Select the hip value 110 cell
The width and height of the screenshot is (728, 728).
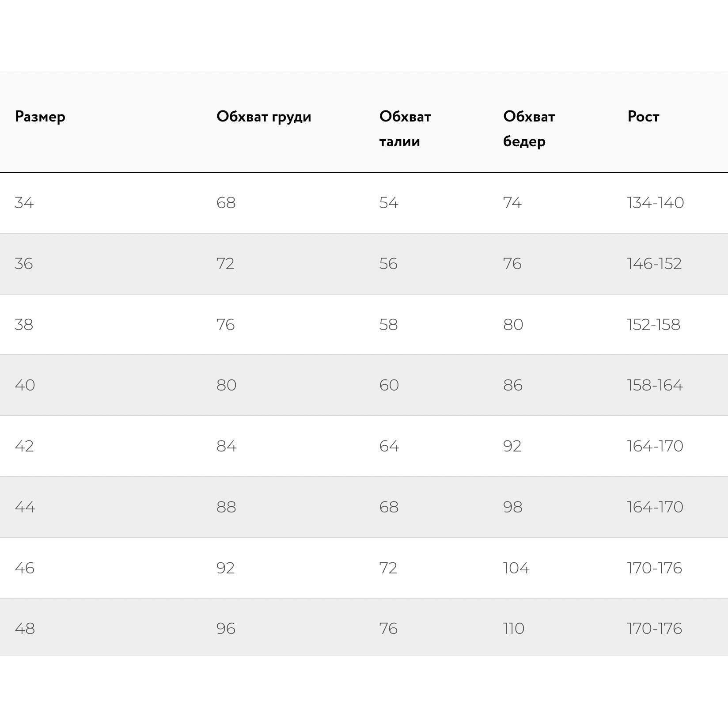[514, 629]
